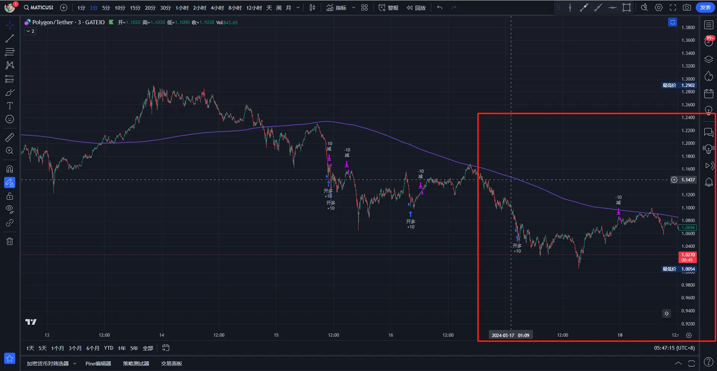Open the hotlists flame panel

[708, 76]
